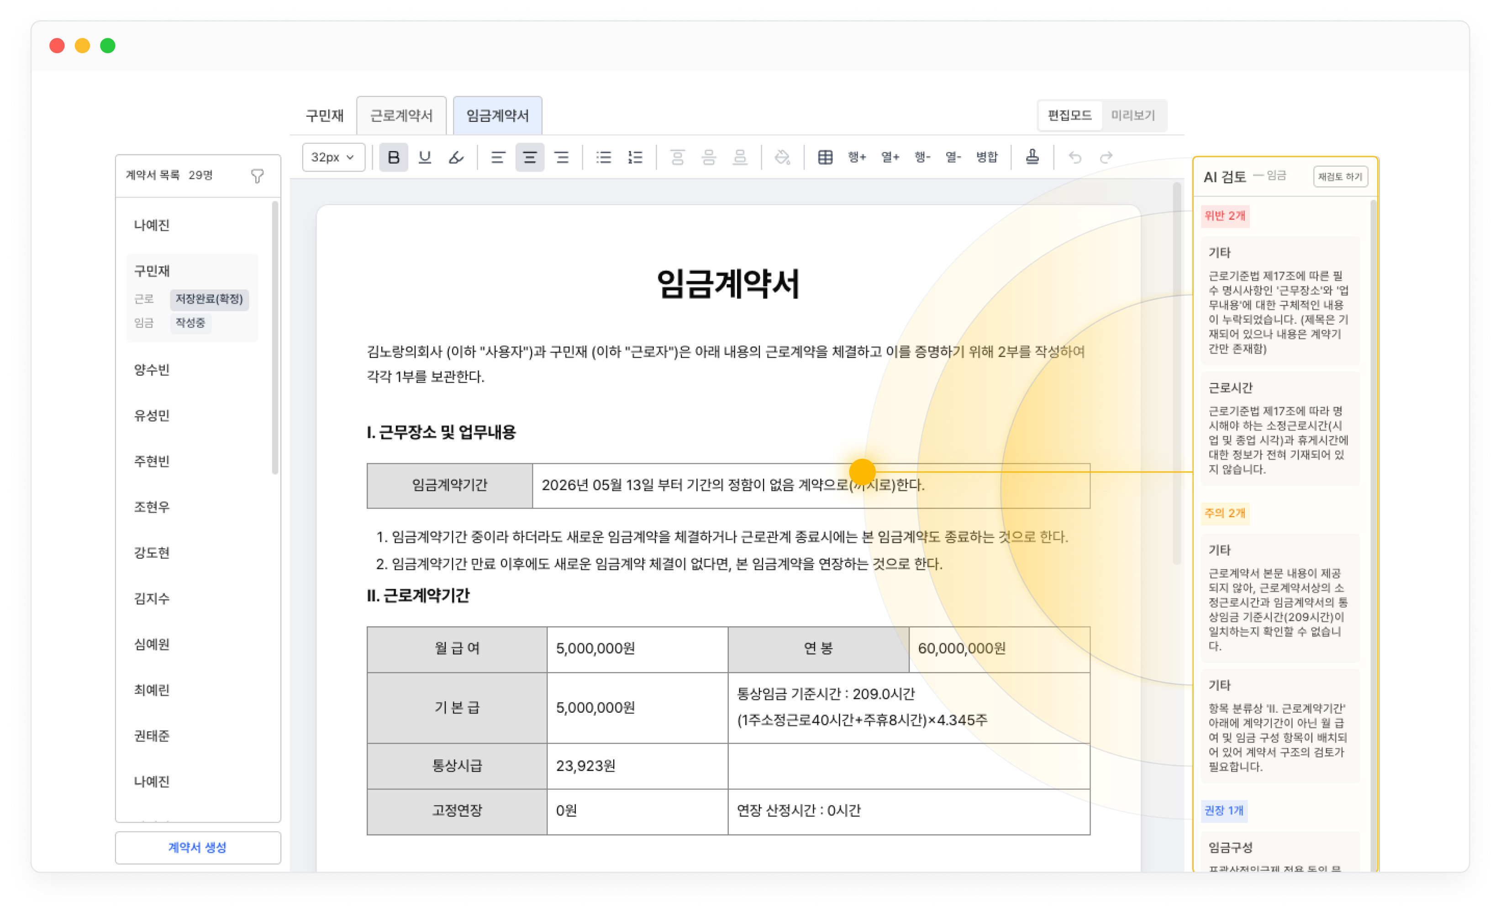Select 주현빈 in the contract list

pos(153,462)
